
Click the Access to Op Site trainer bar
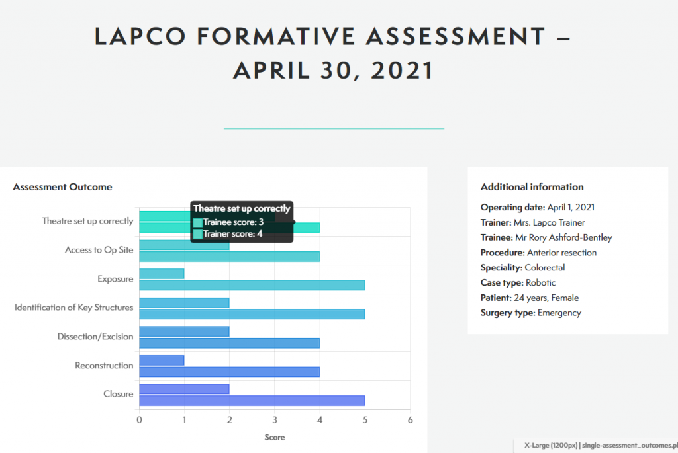229,257
